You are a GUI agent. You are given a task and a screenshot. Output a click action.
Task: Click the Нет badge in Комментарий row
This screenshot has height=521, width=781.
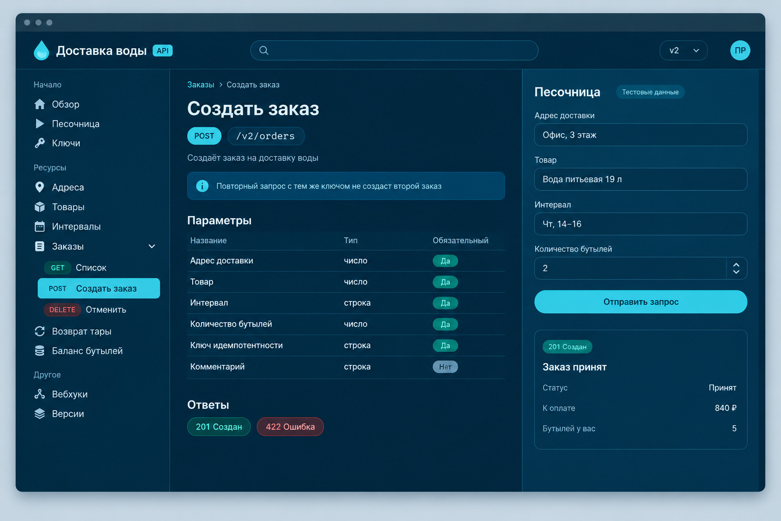(445, 367)
